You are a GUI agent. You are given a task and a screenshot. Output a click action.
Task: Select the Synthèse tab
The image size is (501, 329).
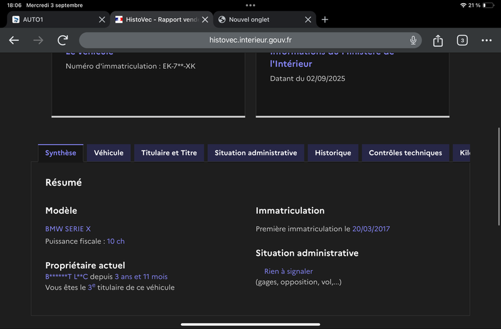coord(61,153)
